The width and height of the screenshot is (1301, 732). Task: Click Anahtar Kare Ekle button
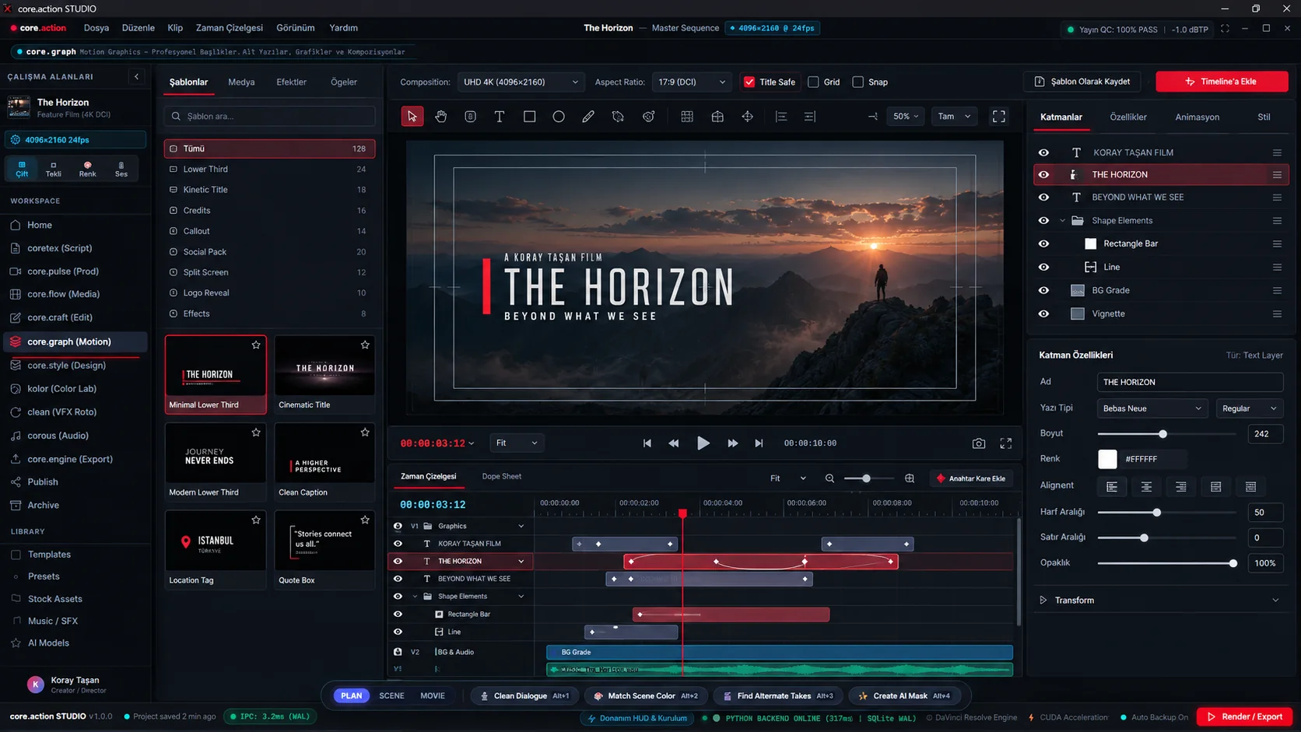[971, 478]
